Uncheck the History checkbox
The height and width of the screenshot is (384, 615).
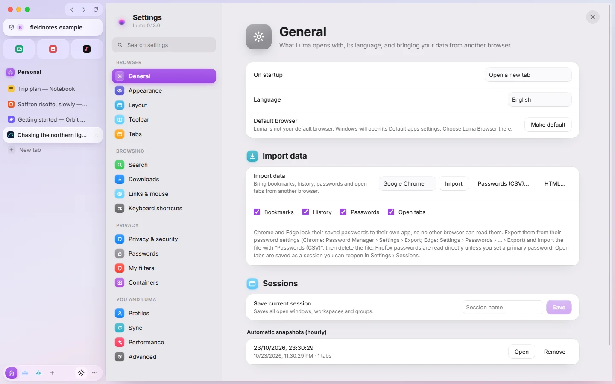pos(306,212)
